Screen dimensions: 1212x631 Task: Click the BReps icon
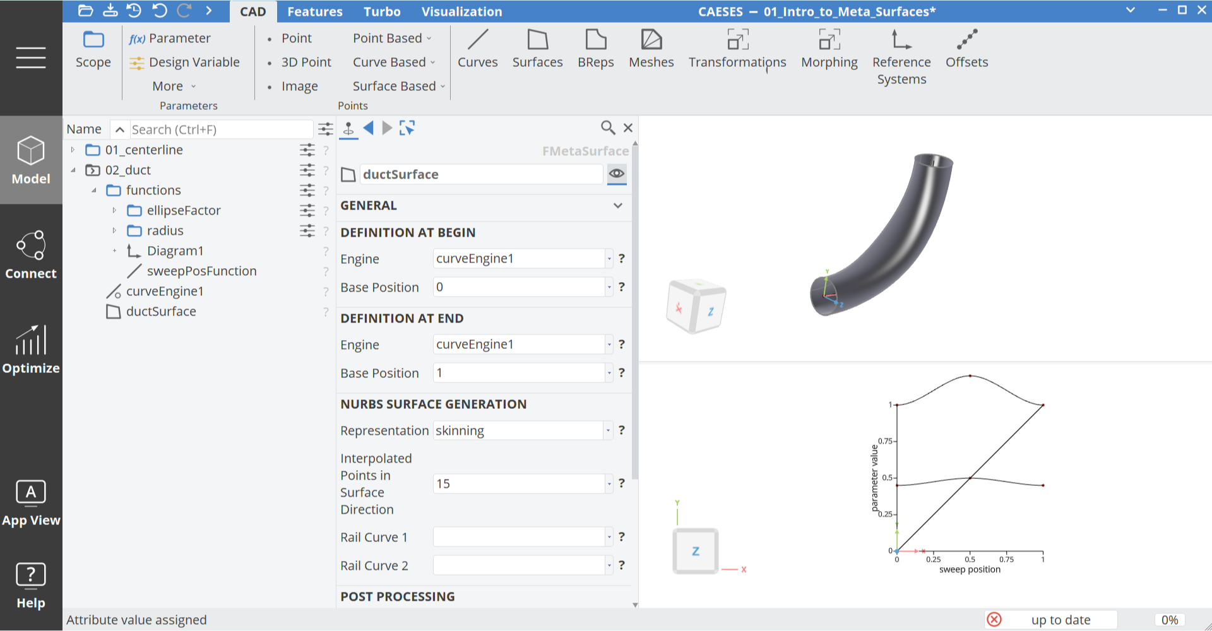[x=595, y=48]
